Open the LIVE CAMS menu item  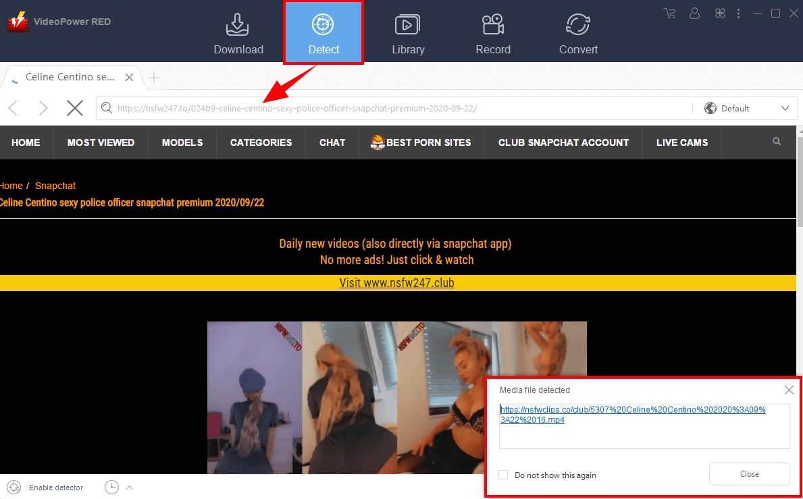(682, 142)
